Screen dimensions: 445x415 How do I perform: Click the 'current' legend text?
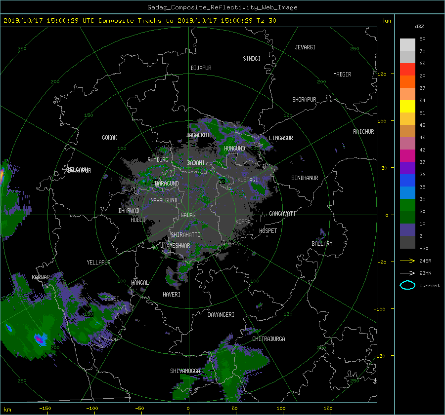[x=429, y=286]
